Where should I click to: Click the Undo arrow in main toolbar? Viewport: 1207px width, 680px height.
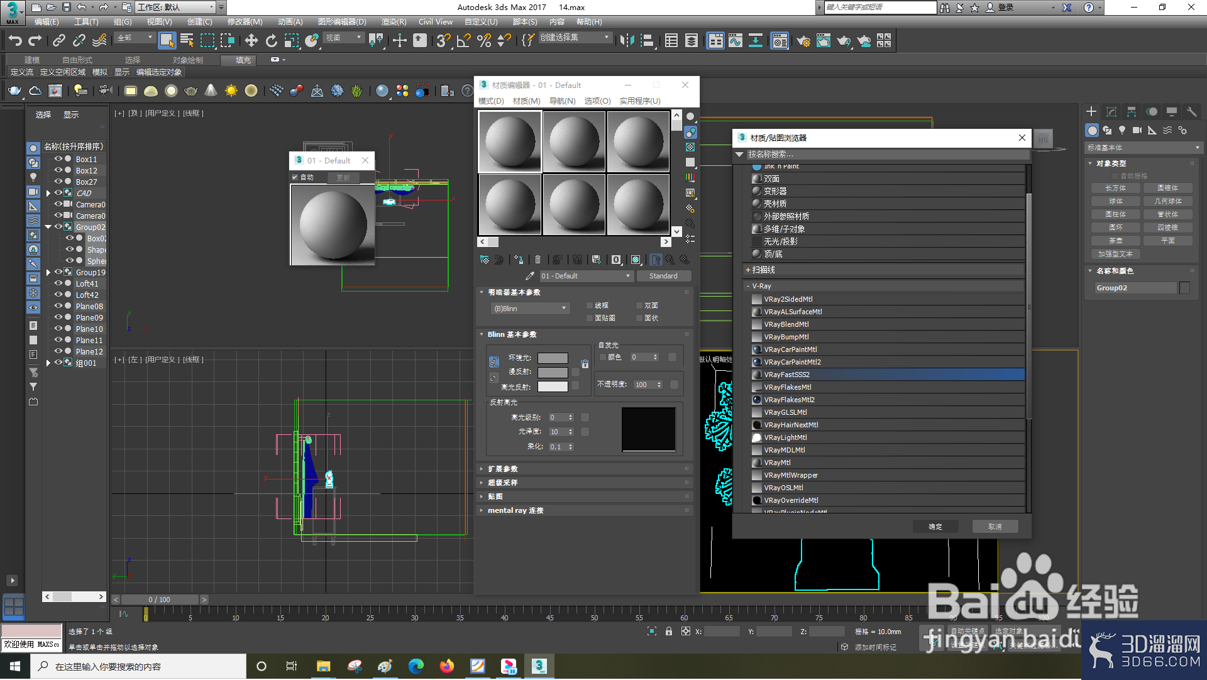pyautogui.click(x=15, y=41)
